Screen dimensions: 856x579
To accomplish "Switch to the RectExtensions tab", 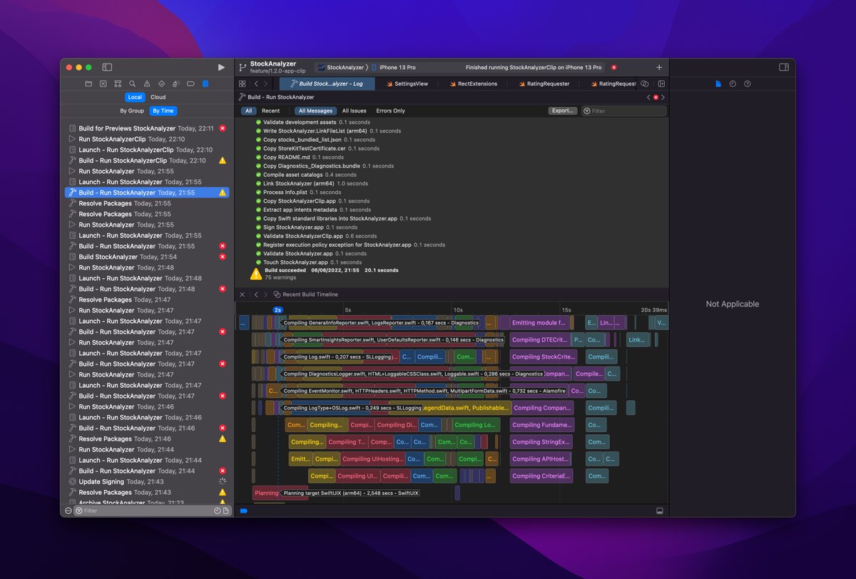I will click(474, 83).
